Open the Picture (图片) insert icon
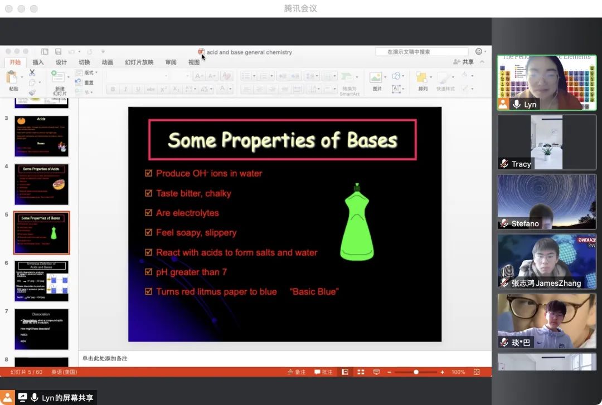The width and height of the screenshot is (602, 405). pos(377,77)
